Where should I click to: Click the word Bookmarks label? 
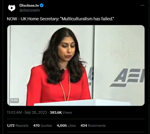[x=97, y=126]
